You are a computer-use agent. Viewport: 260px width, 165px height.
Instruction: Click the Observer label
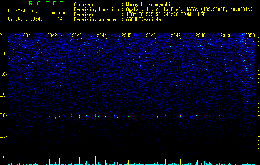[x=84, y=5]
